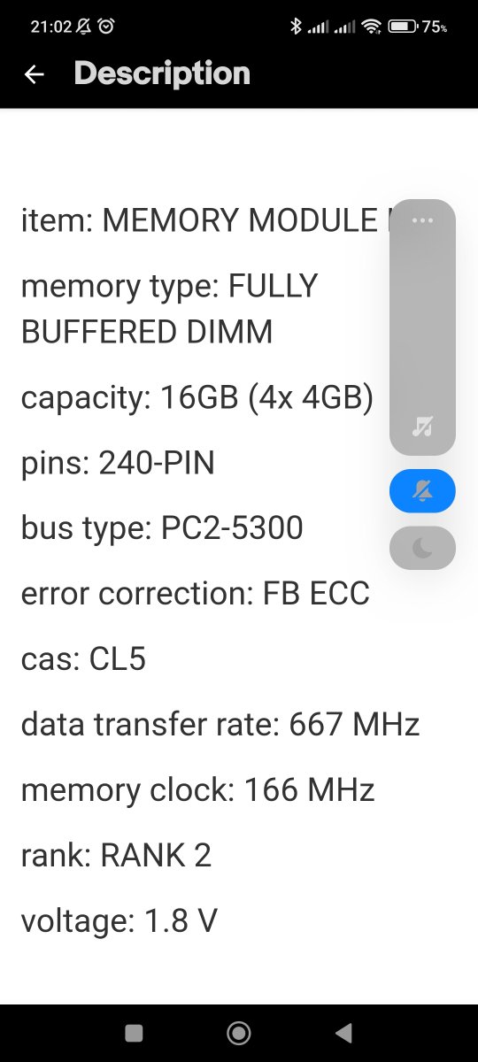478x1062 pixels.
Task: Adjust the media volume slider bar
Action: coord(422,327)
